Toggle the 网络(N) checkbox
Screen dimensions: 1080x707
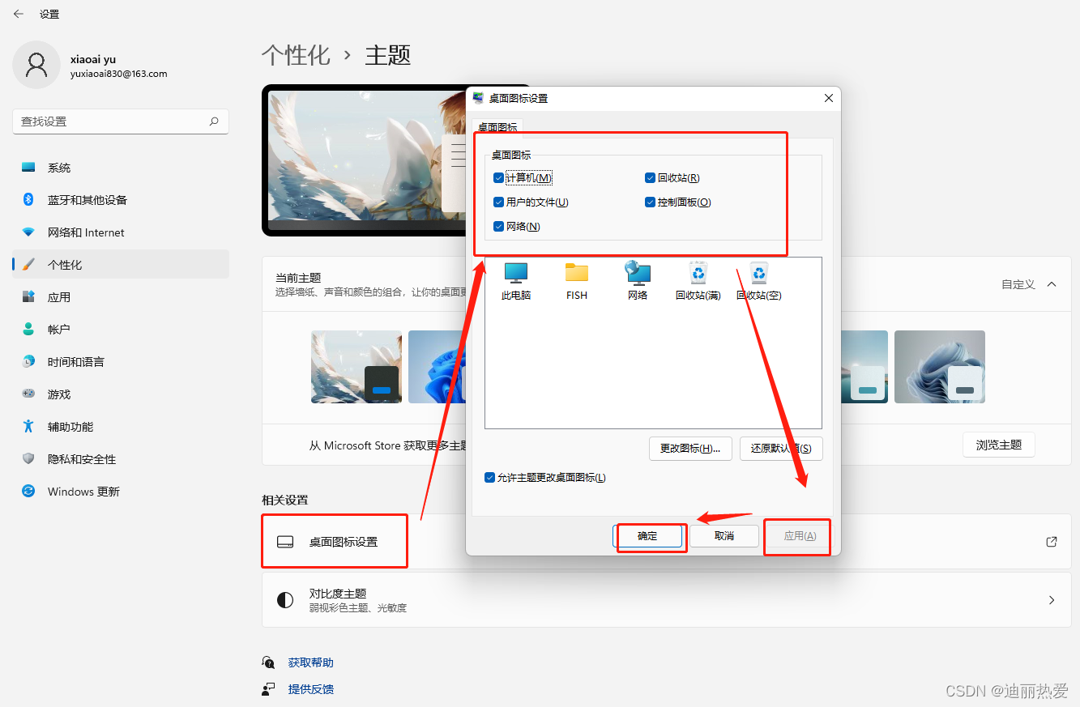498,226
